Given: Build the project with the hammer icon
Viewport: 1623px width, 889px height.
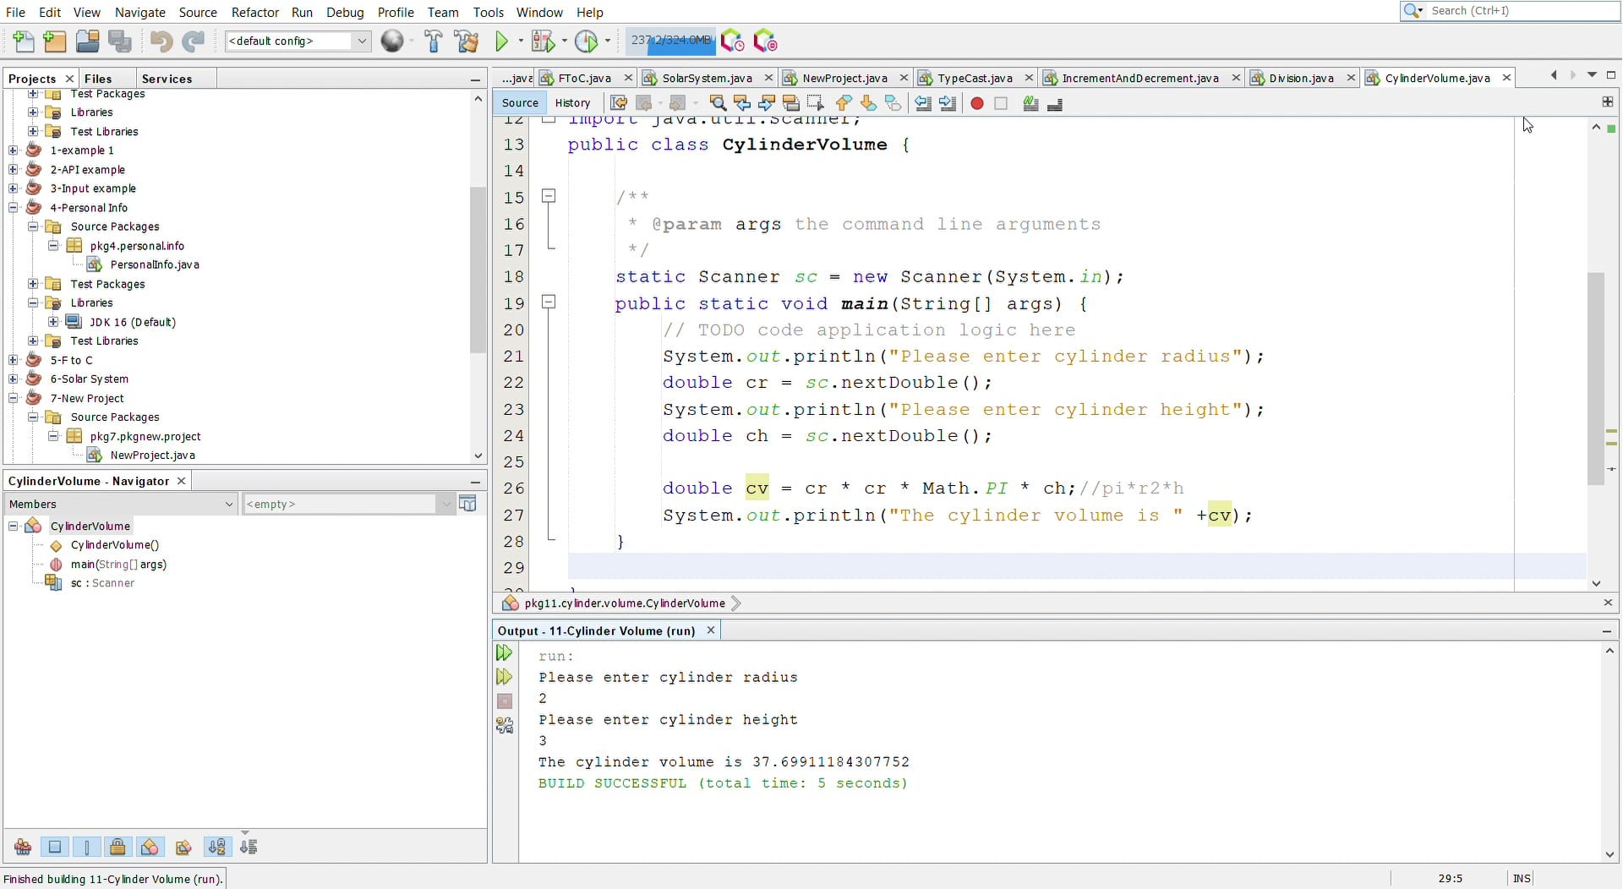Looking at the screenshot, I should point(434,41).
